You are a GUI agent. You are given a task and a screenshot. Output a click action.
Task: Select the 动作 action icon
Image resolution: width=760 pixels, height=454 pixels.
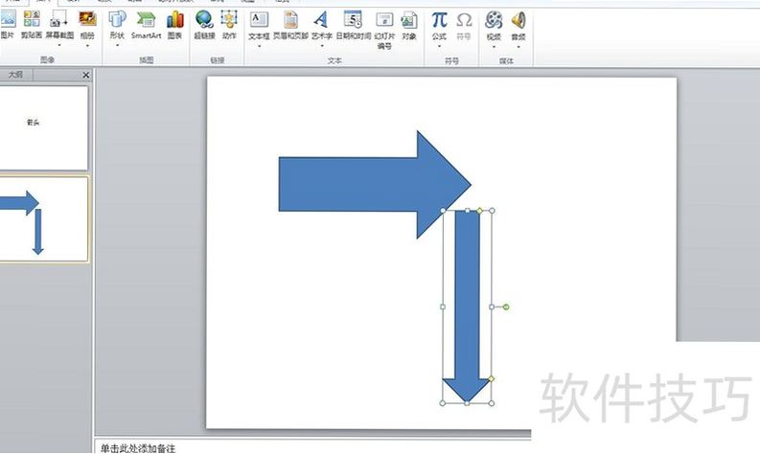(x=229, y=26)
